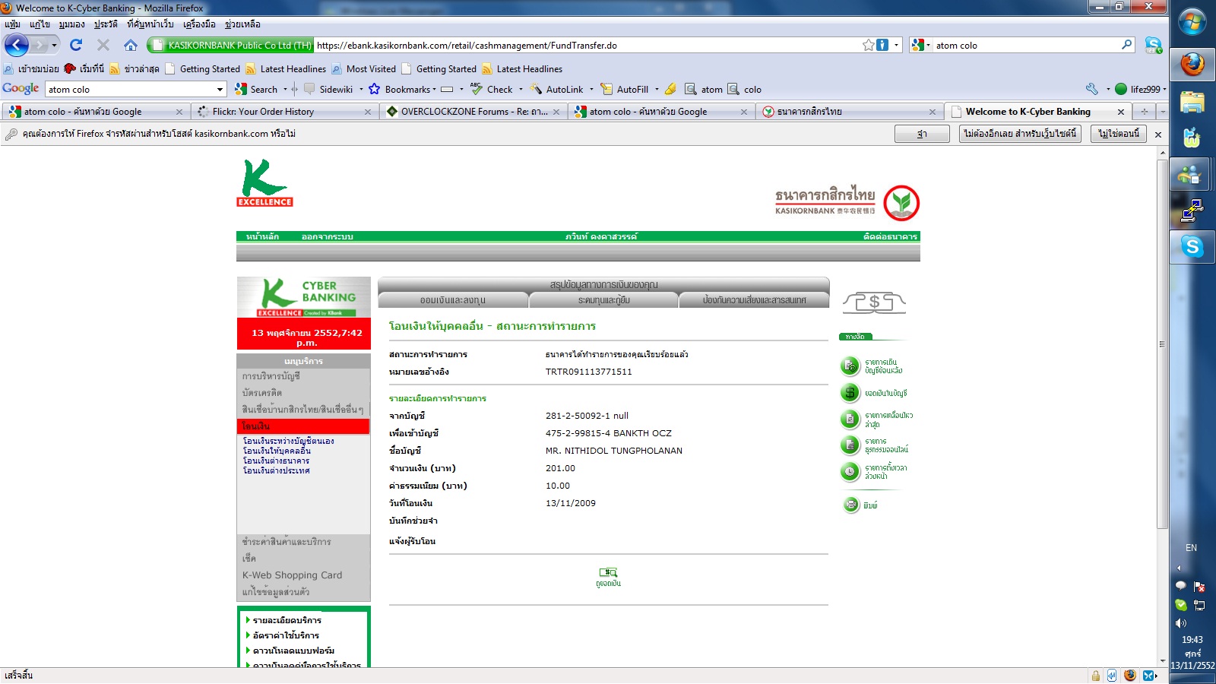Dismiss the password notification bar
This screenshot has width=1216, height=684.
[x=1158, y=135]
